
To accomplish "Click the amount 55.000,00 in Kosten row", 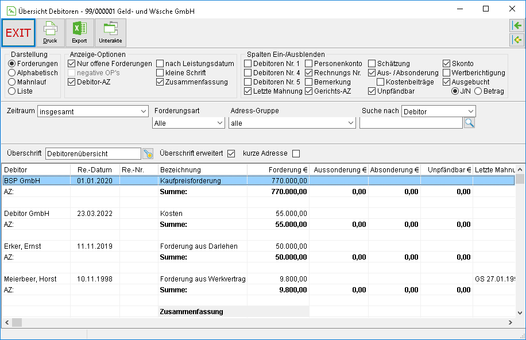I will click(291, 214).
